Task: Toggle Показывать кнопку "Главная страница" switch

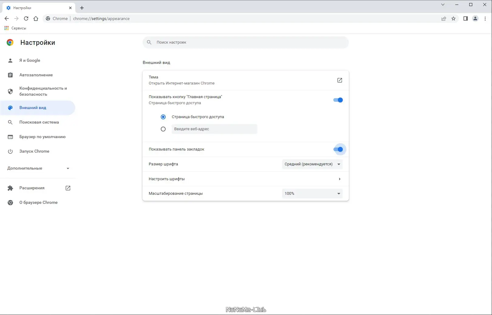Action: 338,100
